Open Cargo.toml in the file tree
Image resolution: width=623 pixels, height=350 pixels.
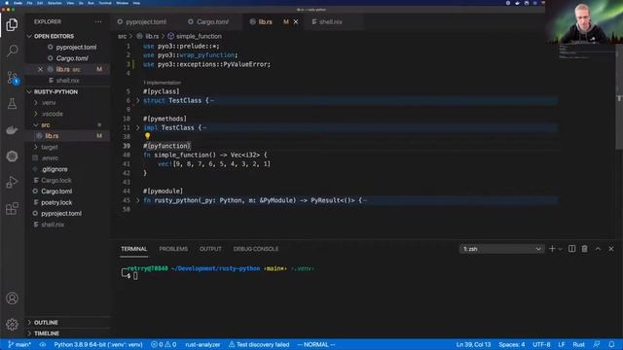pyautogui.click(x=56, y=192)
